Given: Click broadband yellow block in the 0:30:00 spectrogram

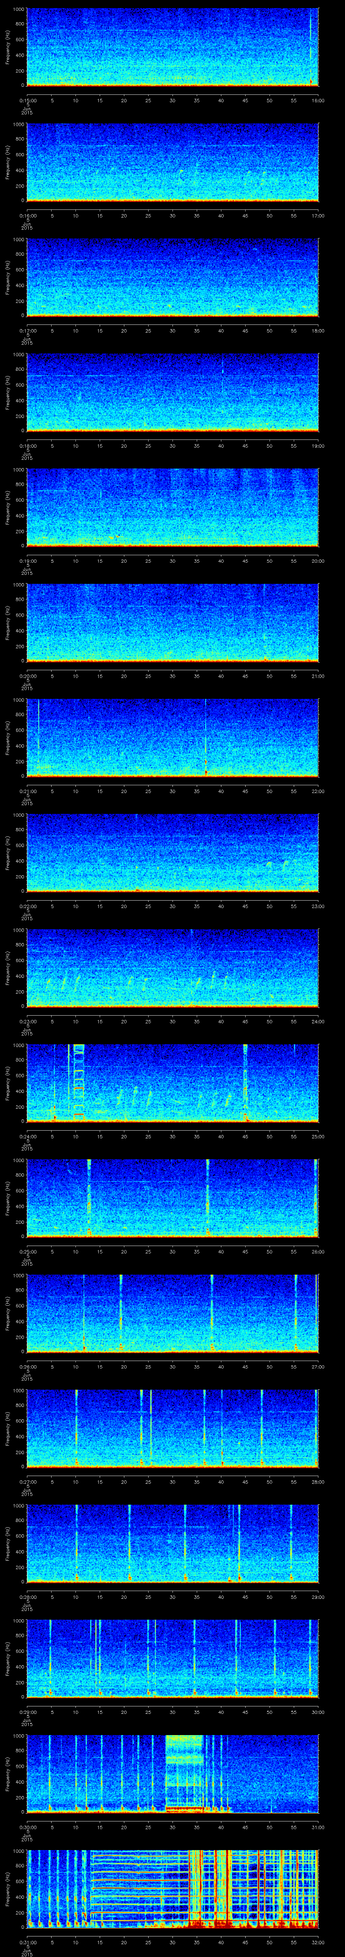Looking at the screenshot, I should [184, 1773].
